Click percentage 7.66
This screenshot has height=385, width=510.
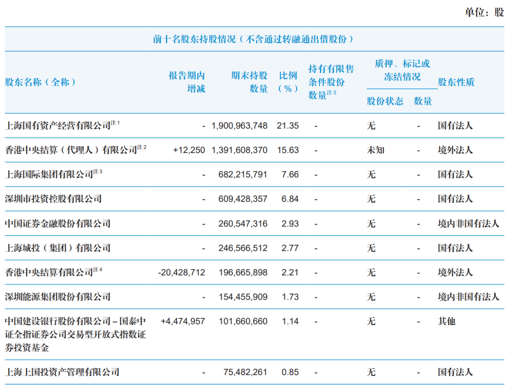coord(290,174)
